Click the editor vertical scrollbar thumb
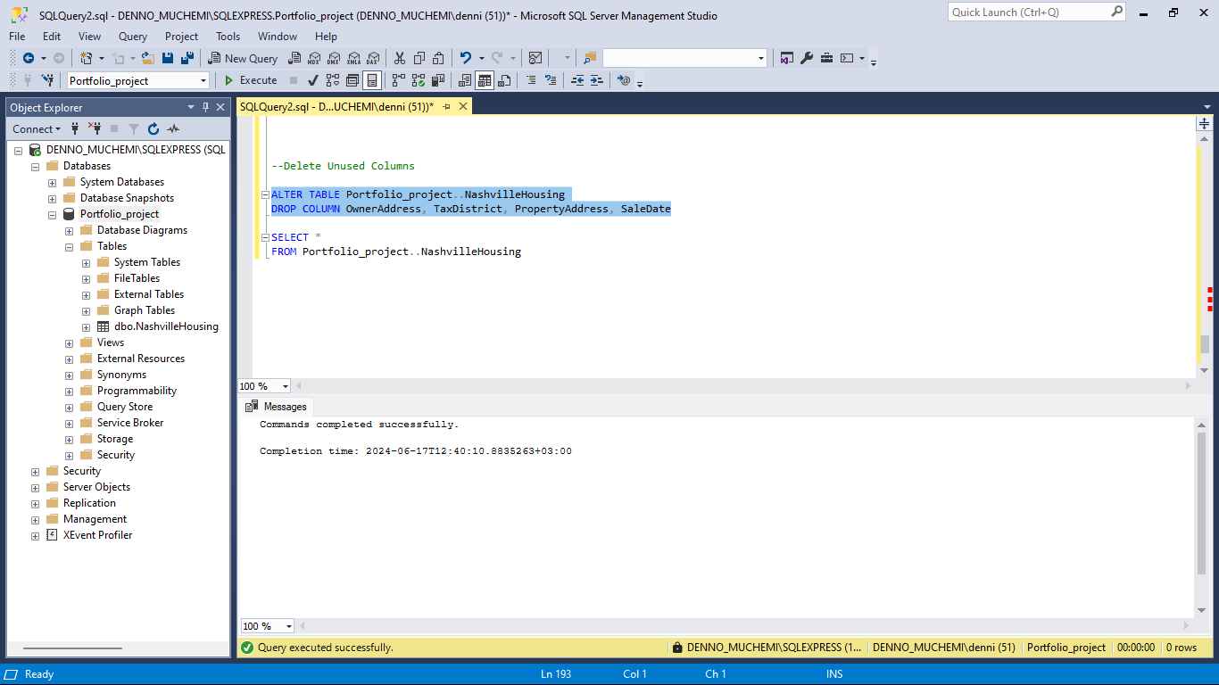1219x685 pixels. [1205, 344]
